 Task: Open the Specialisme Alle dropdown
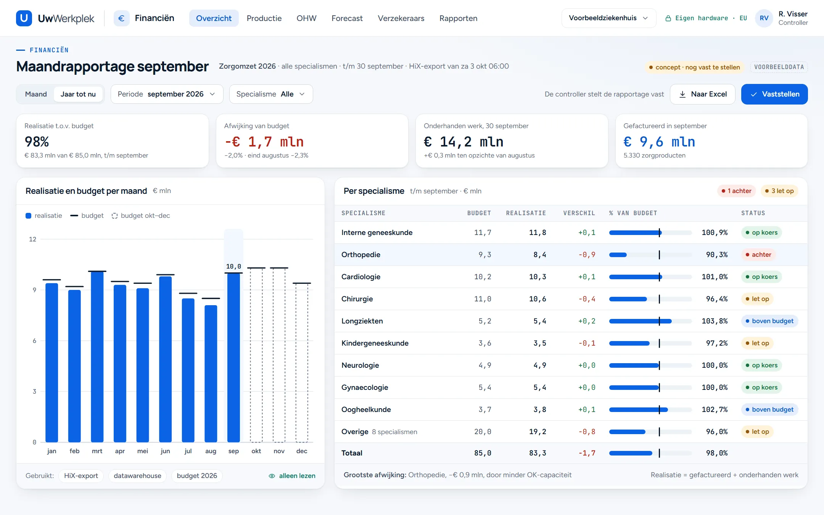[271, 94]
